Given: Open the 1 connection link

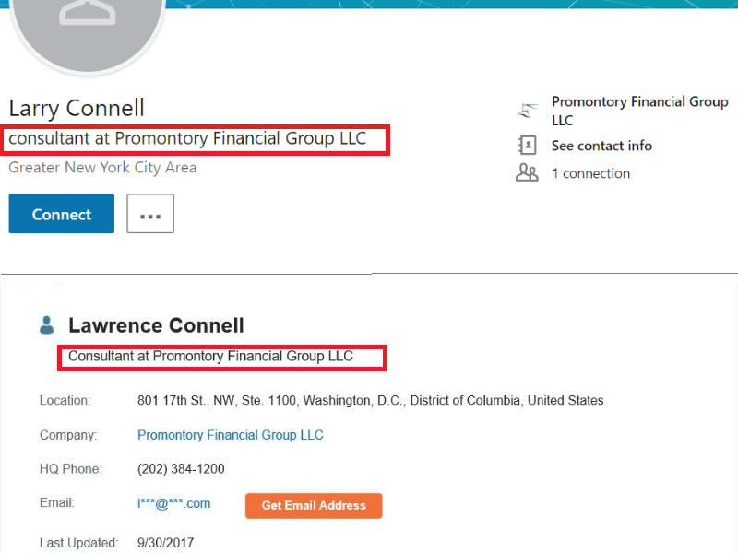Looking at the screenshot, I should [x=590, y=173].
